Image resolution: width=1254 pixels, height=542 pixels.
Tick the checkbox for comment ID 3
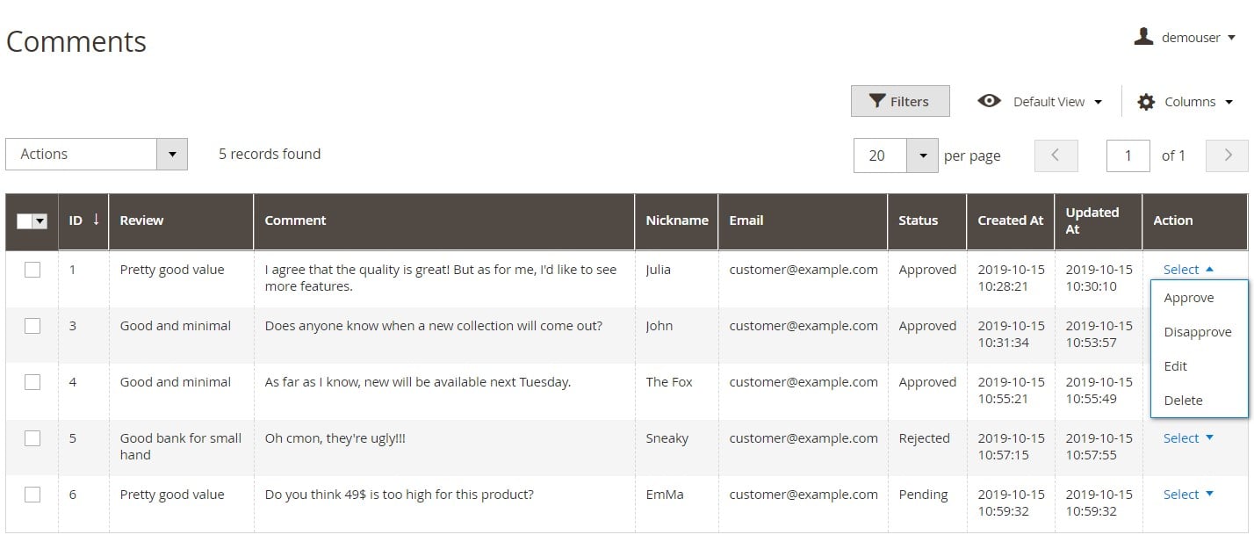tap(32, 326)
